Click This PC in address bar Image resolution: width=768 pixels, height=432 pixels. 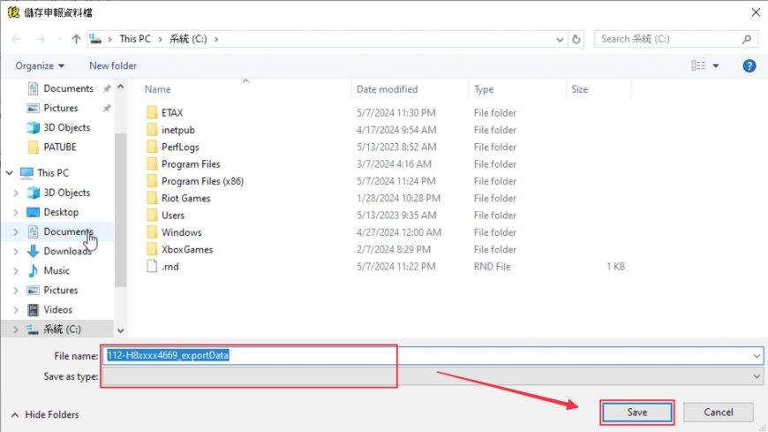[135, 39]
